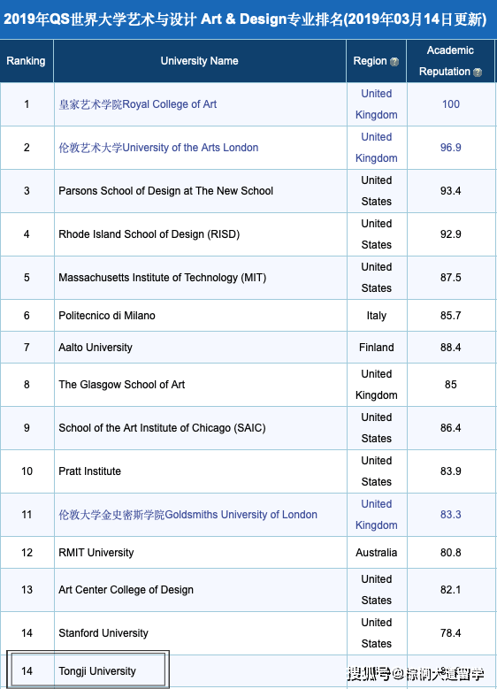Click United Kingdom region link for rank 1
The image size is (497, 689).
coord(376,104)
